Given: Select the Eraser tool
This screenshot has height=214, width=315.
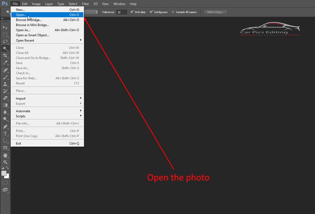Looking at the screenshot, I should click(x=5, y=98).
